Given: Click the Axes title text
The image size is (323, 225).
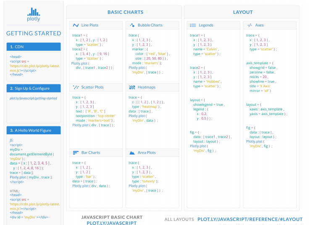Looking at the screenshot, I should (259, 25).
